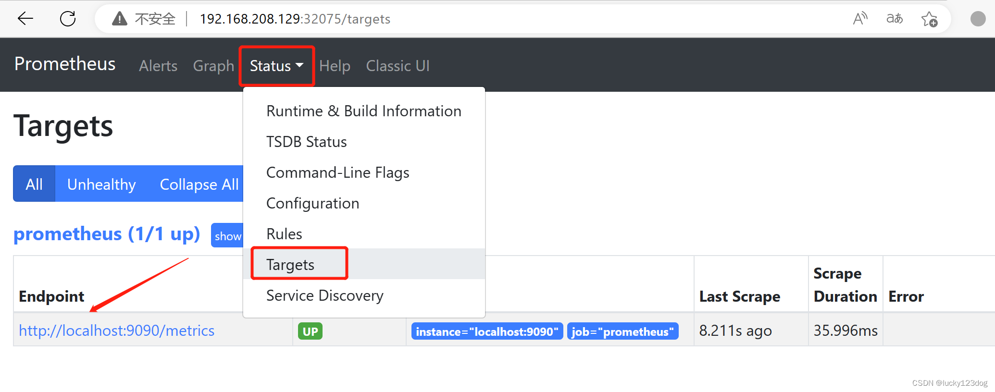Click the 不安全 security label
Viewport: 995px width, 392px height.
tap(155, 19)
